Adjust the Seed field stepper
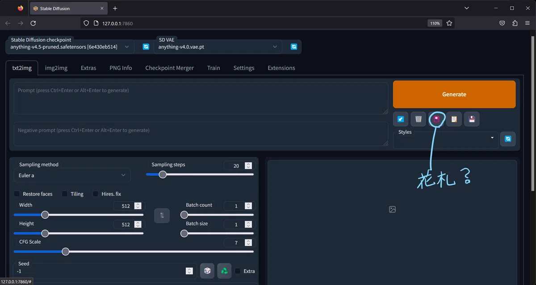This screenshot has width=536, height=285. tap(189, 271)
